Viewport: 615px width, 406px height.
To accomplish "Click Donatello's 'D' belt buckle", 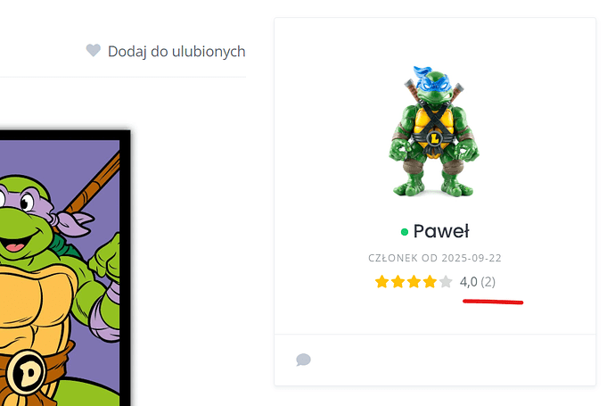I will [x=26, y=372].
